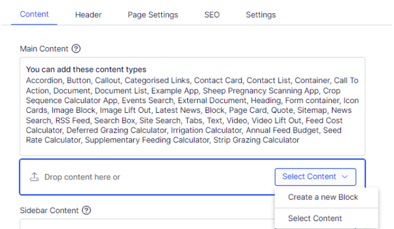Click the Sidebar Content field box
The height and width of the screenshot is (229, 394).
point(147,224)
